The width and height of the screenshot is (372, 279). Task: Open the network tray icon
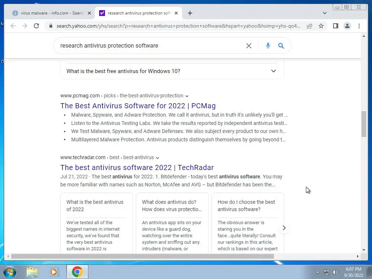click(x=327, y=272)
